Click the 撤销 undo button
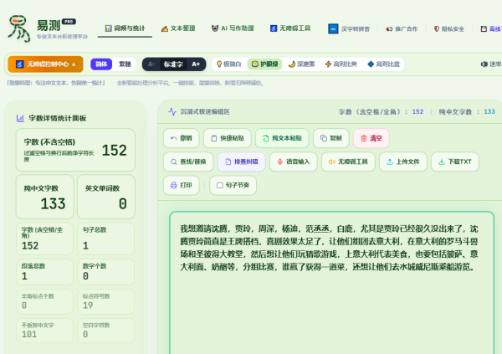The image size is (502, 354). click(182, 138)
